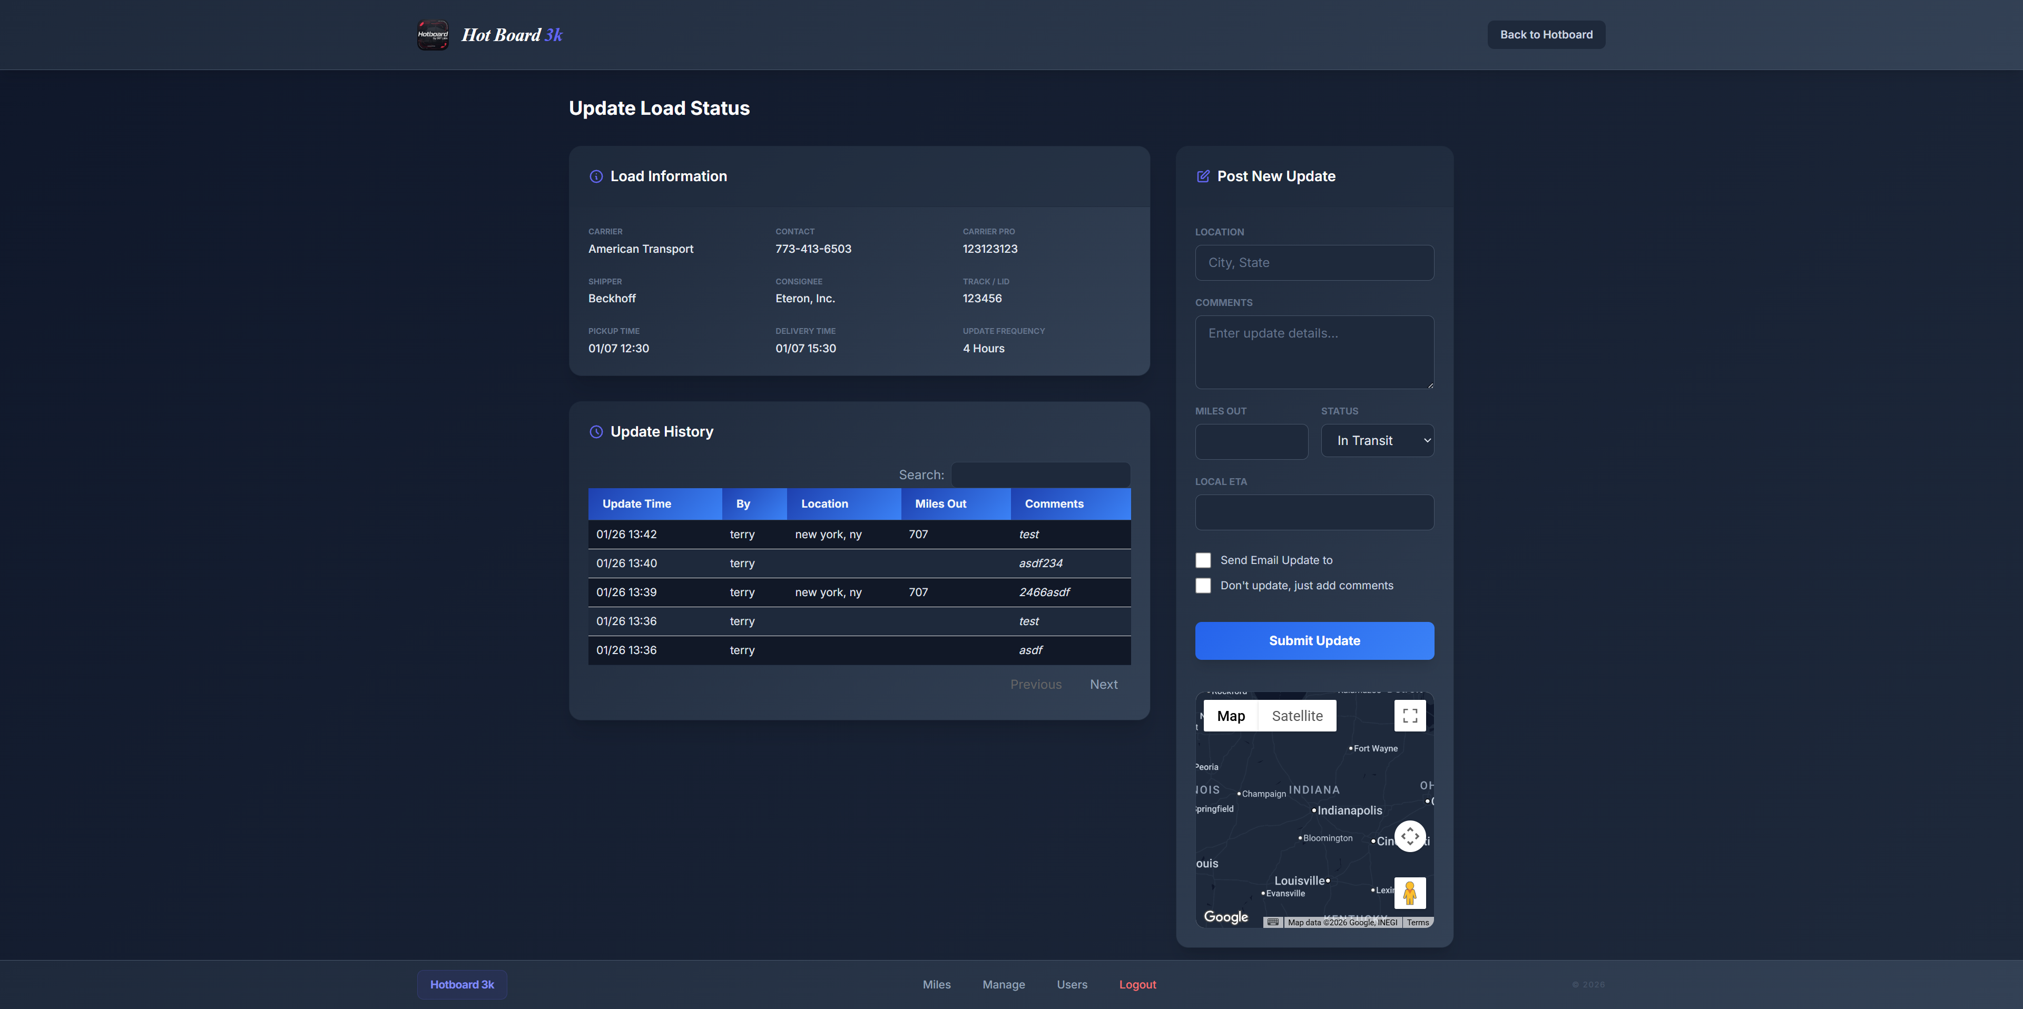Screen dimensions: 2023x1009
Task: Switch map to Satellite view
Action: pyautogui.click(x=1297, y=715)
